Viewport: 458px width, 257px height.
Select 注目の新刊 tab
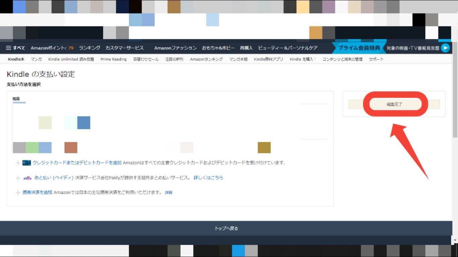[174, 59]
